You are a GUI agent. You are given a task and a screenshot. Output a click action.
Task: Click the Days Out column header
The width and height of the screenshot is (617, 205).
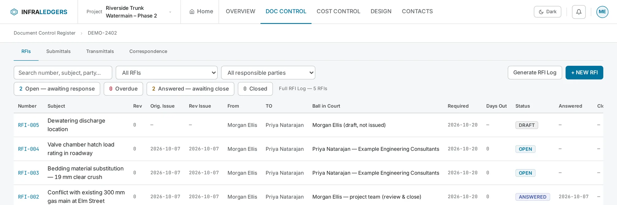point(496,106)
